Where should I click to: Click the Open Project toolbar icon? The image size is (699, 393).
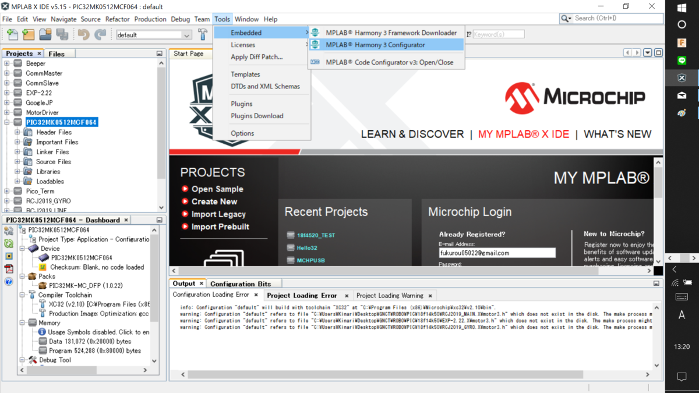(x=45, y=35)
